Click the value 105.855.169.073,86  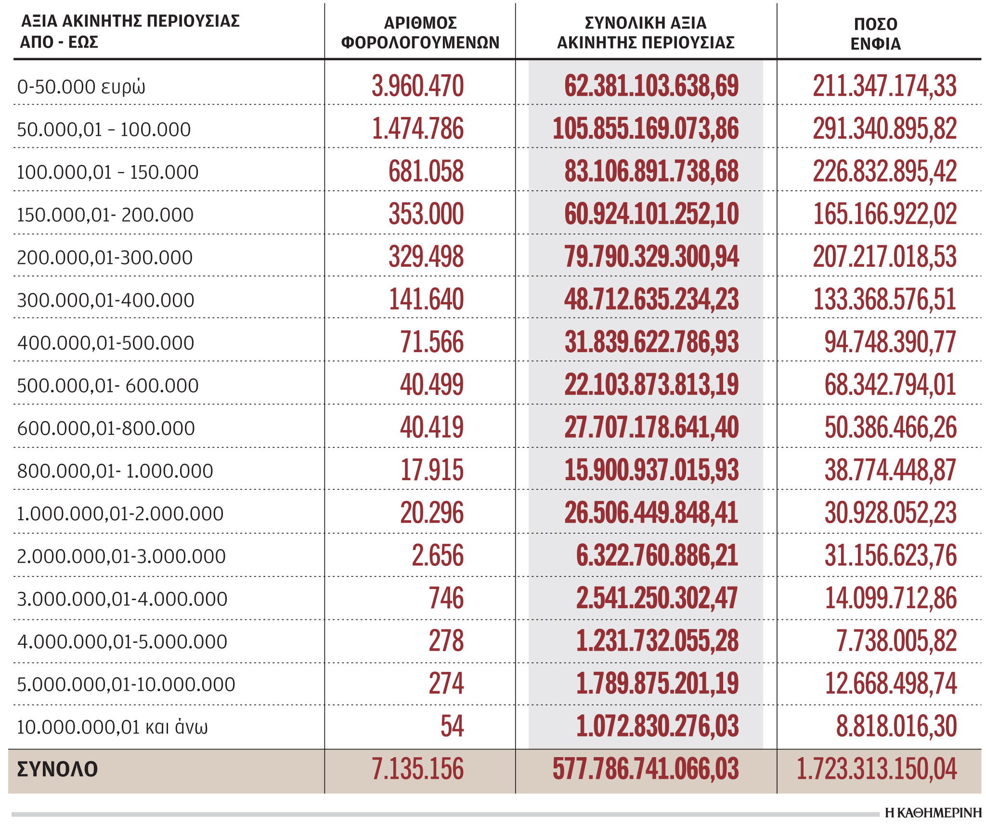645,129
